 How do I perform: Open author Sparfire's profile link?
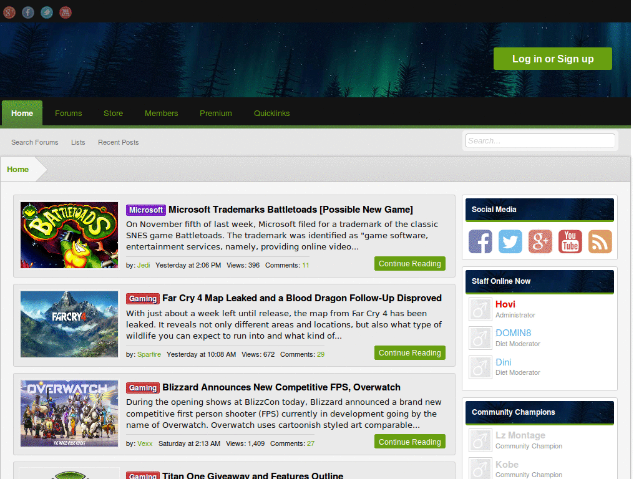[x=149, y=354]
